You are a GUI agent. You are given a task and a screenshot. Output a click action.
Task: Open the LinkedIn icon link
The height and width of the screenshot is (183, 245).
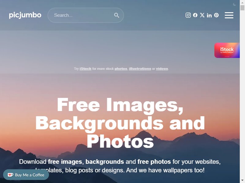209,15
